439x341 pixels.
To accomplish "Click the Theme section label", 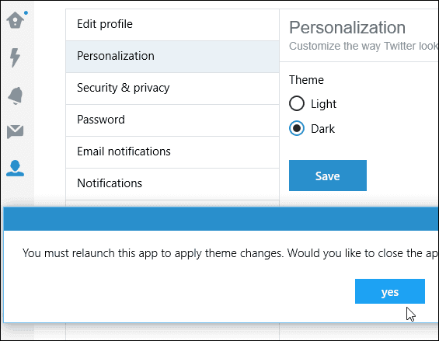I will tap(306, 80).
